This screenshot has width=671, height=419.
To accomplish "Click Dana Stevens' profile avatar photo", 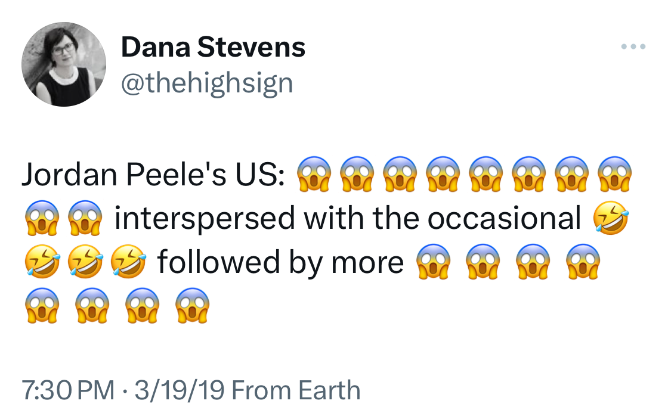I will pyautogui.click(x=64, y=64).
